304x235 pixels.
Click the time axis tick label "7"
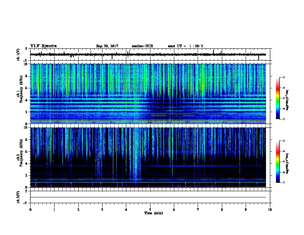[x=198, y=210]
